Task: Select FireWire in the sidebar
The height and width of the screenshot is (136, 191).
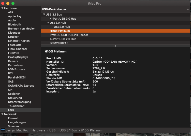Action: pos(13,53)
